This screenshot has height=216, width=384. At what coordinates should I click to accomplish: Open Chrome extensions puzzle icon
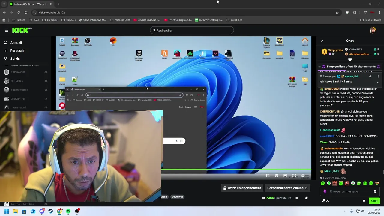pyautogui.click(x=354, y=13)
